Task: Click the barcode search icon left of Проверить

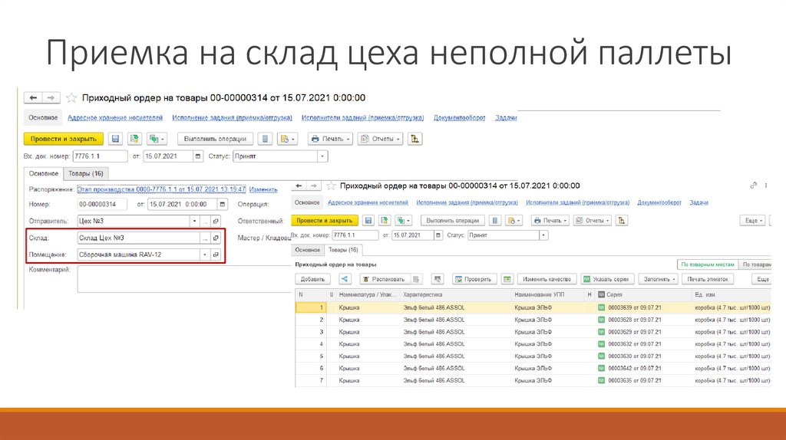Action: 438,280
